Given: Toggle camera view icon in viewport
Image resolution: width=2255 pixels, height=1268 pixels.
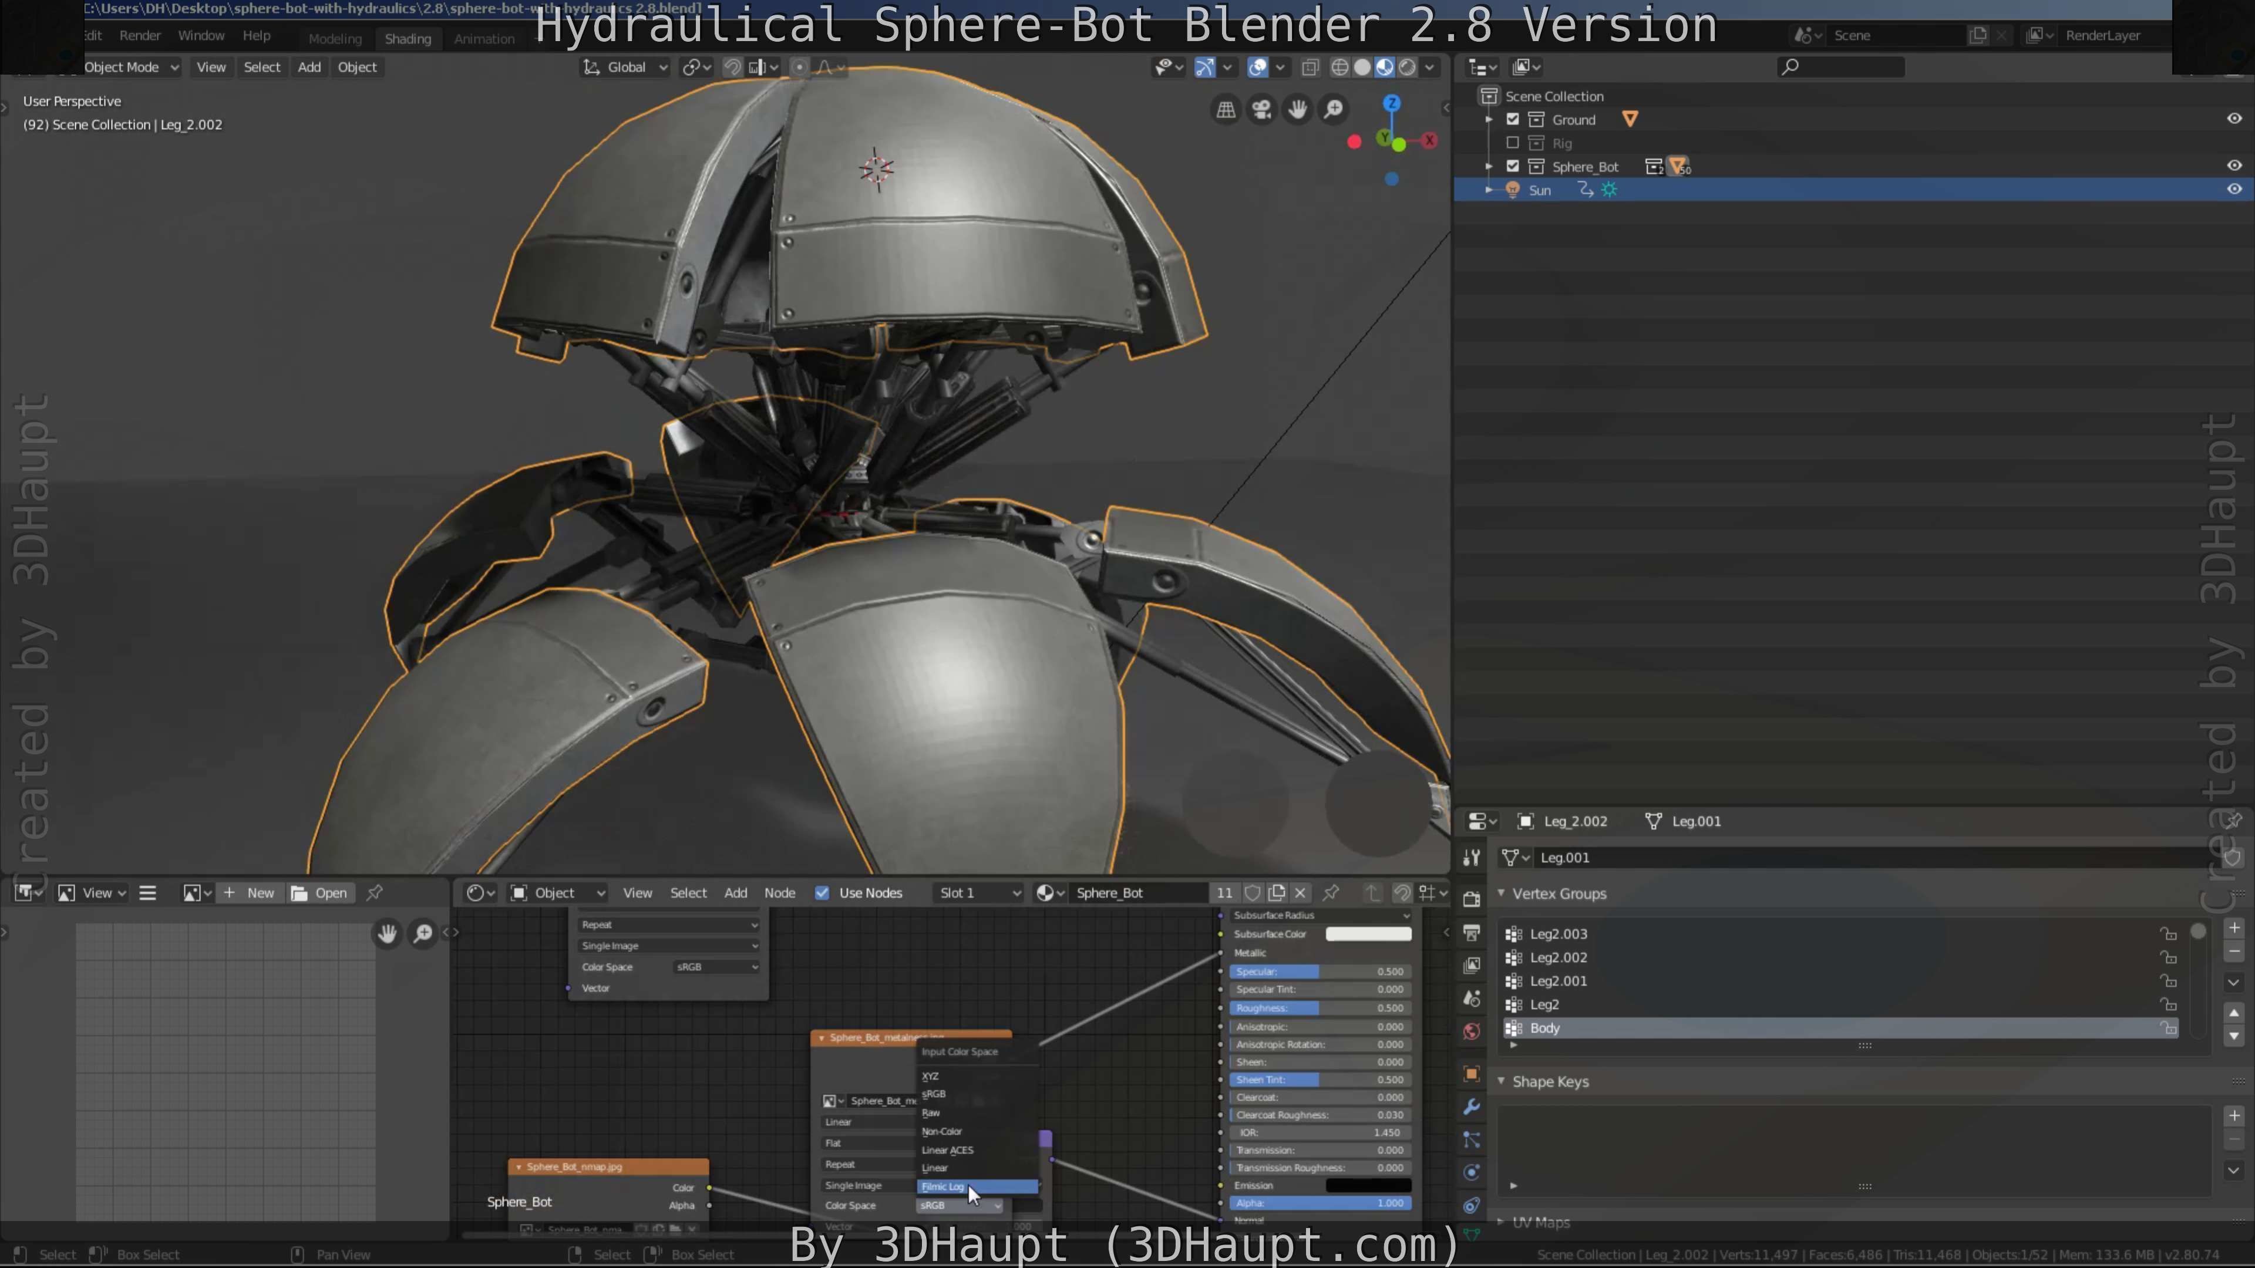Looking at the screenshot, I should (1261, 109).
